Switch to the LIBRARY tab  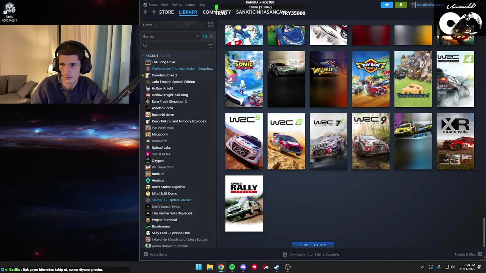pyautogui.click(x=188, y=12)
